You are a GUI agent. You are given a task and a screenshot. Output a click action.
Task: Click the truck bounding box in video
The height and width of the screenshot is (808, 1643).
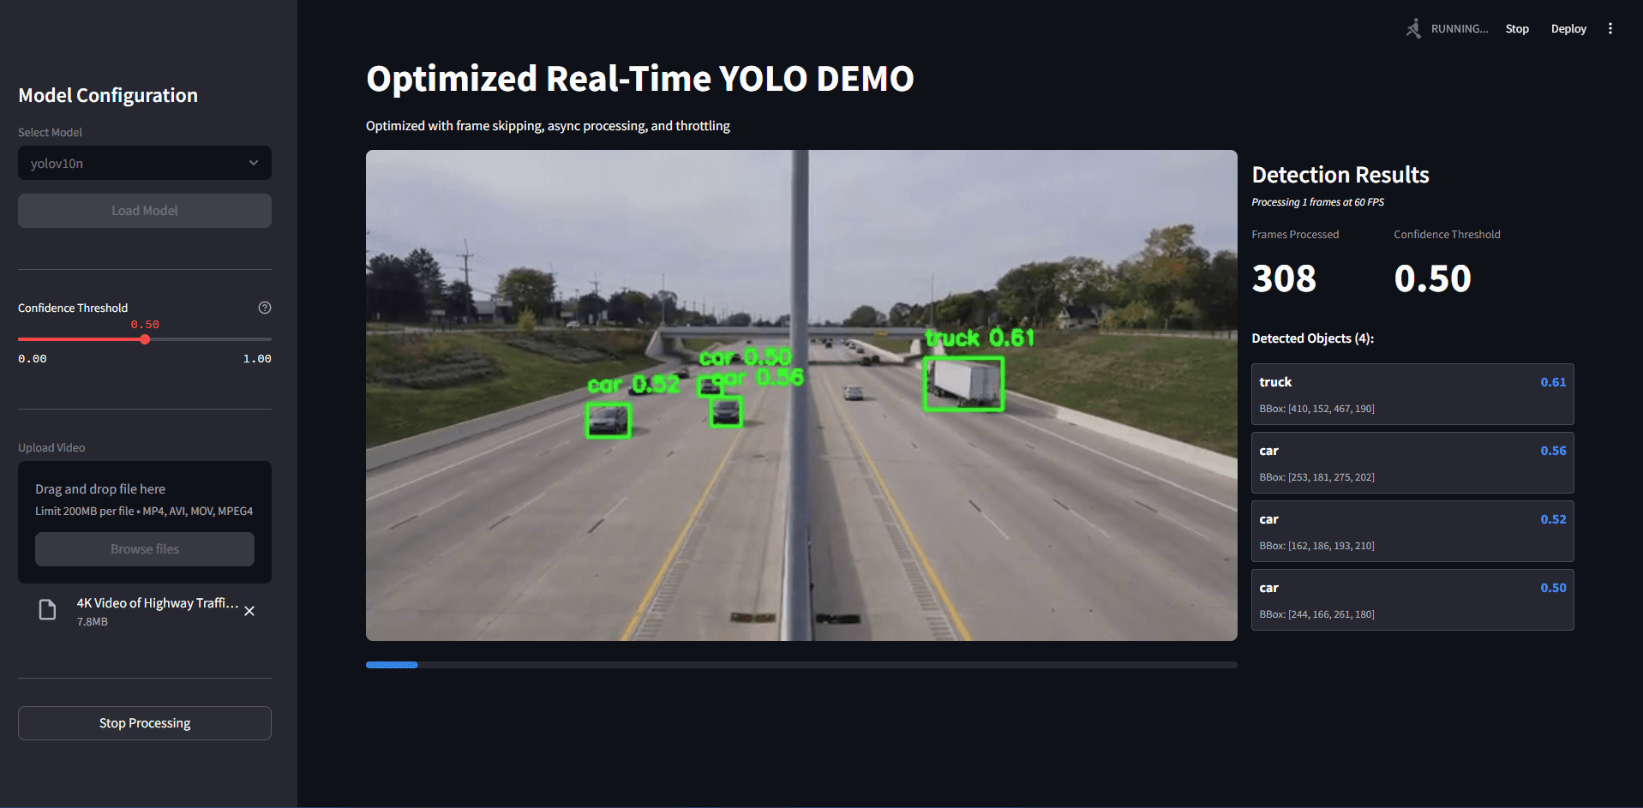point(963,384)
